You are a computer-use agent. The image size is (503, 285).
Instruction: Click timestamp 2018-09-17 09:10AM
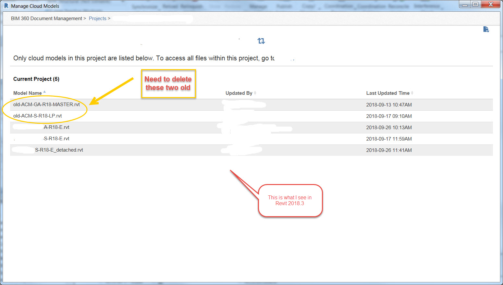pos(389,116)
